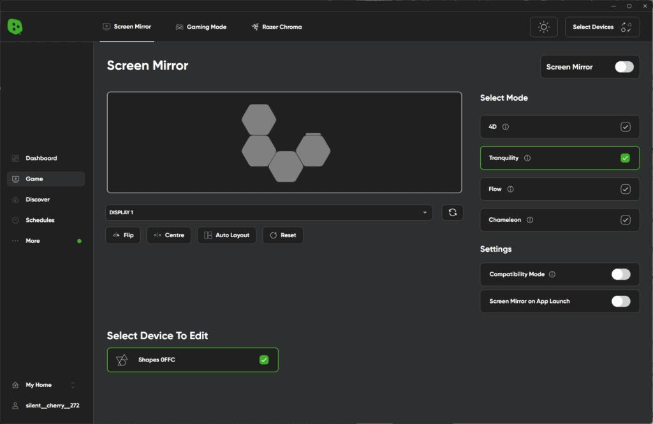This screenshot has height=424, width=653.
Task: Check the Flow mode checkbox
Action: point(625,189)
